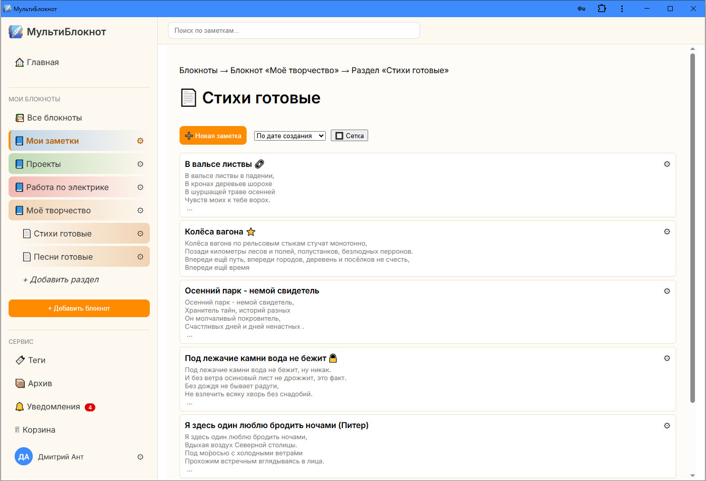Click the key icon in title bar

pyautogui.click(x=581, y=9)
